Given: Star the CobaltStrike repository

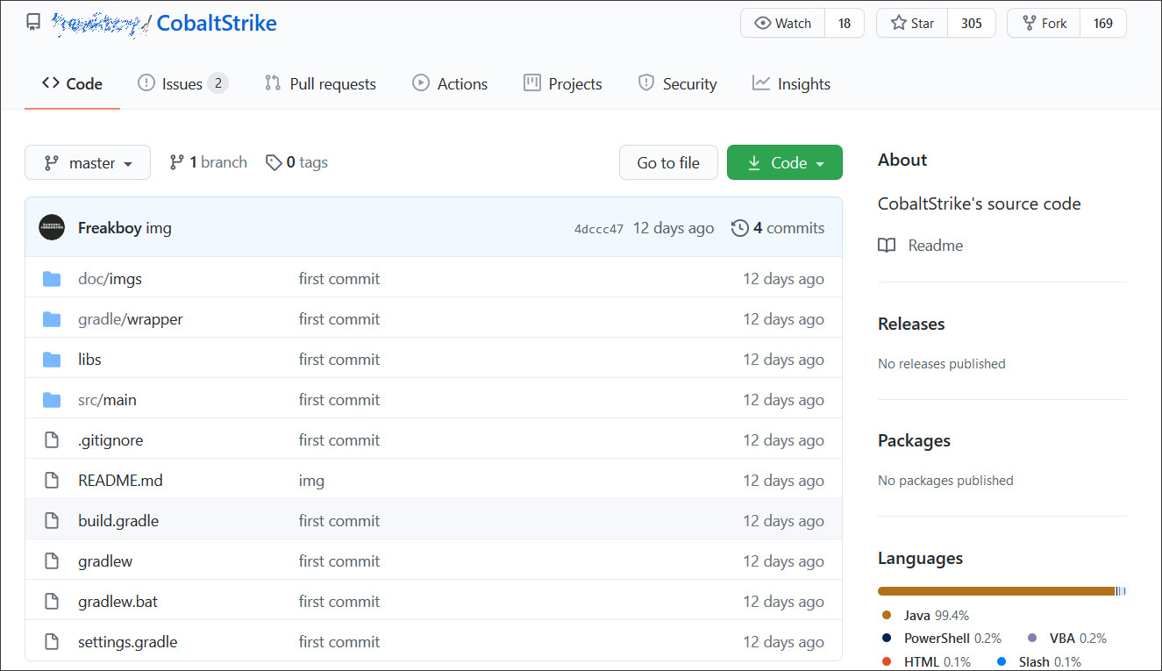Looking at the screenshot, I should click(913, 24).
